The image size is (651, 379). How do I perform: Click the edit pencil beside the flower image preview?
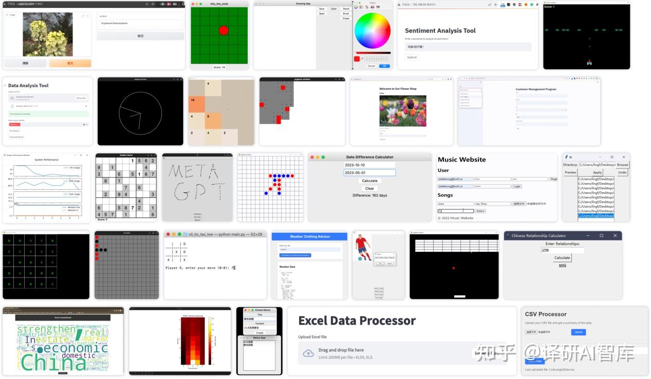pos(83,15)
